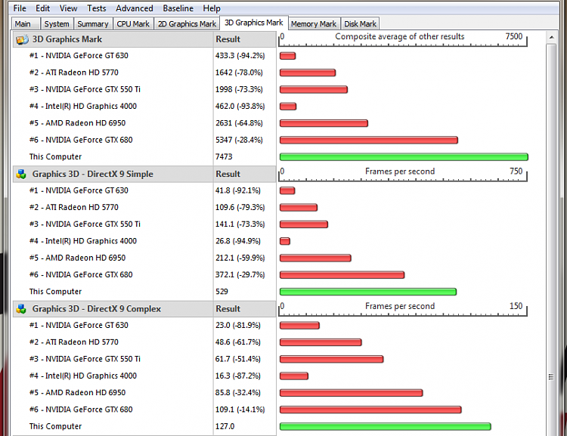The image size is (567, 436).
Task: Click the DirectX 9 Simple section icon
Action: pos(21,175)
